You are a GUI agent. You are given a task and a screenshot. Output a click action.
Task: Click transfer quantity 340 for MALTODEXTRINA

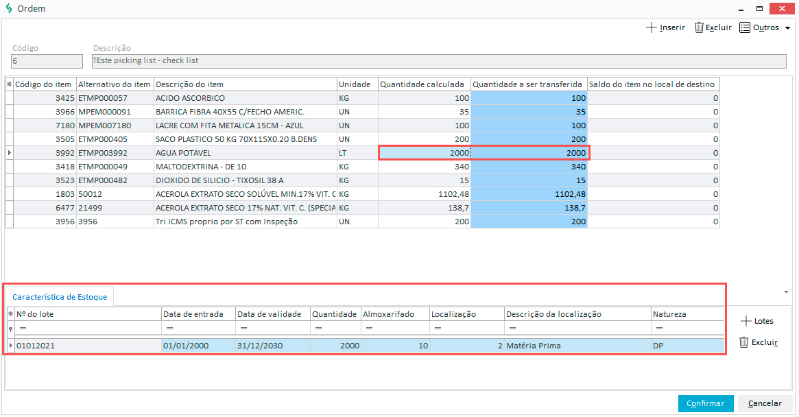click(x=529, y=167)
